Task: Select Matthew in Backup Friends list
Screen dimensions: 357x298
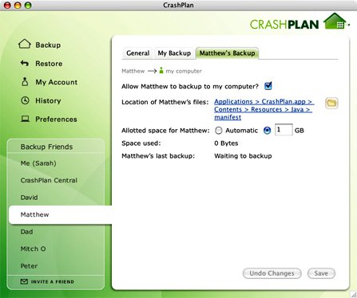Action: [60, 214]
